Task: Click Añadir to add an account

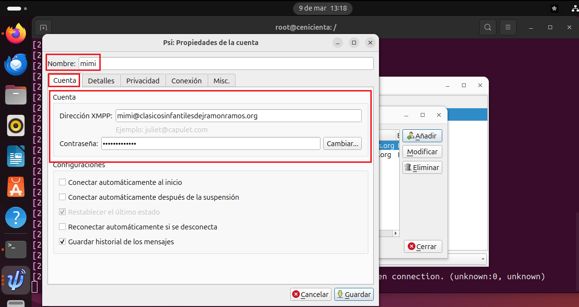Action: point(422,136)
